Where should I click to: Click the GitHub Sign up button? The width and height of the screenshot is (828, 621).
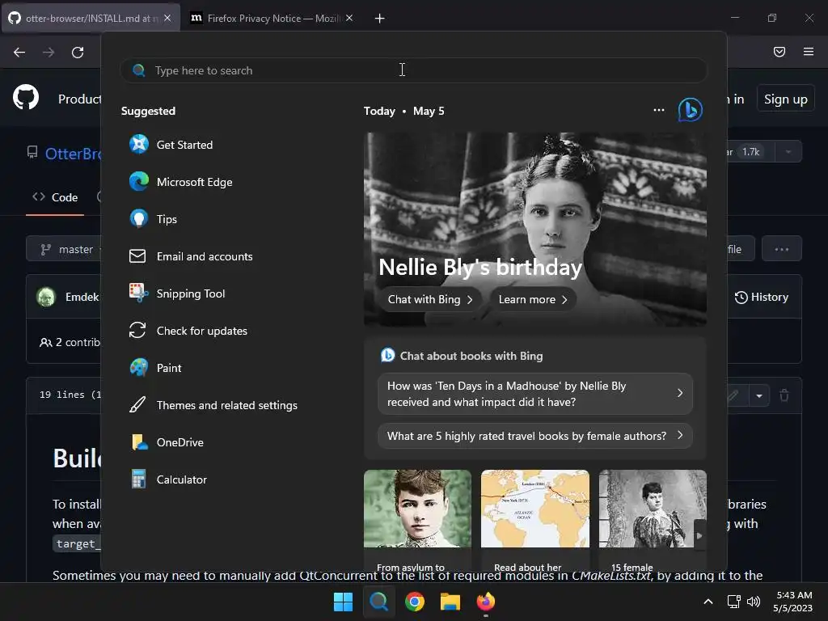[786, 99]
